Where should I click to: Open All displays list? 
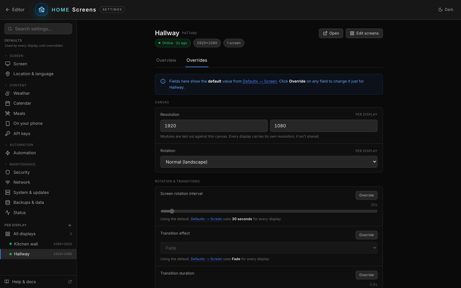pyautogui.click(x=38, y=234)
